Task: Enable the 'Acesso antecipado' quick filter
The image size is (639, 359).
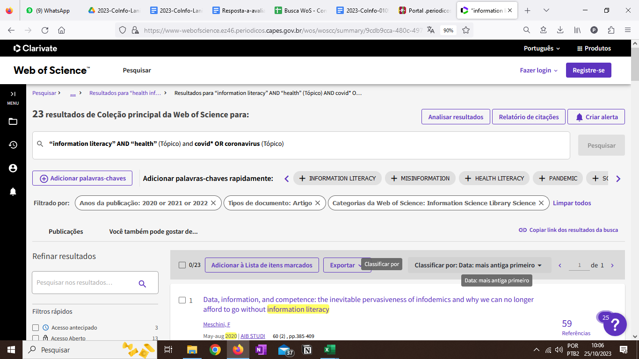Action: click(36, 328)
